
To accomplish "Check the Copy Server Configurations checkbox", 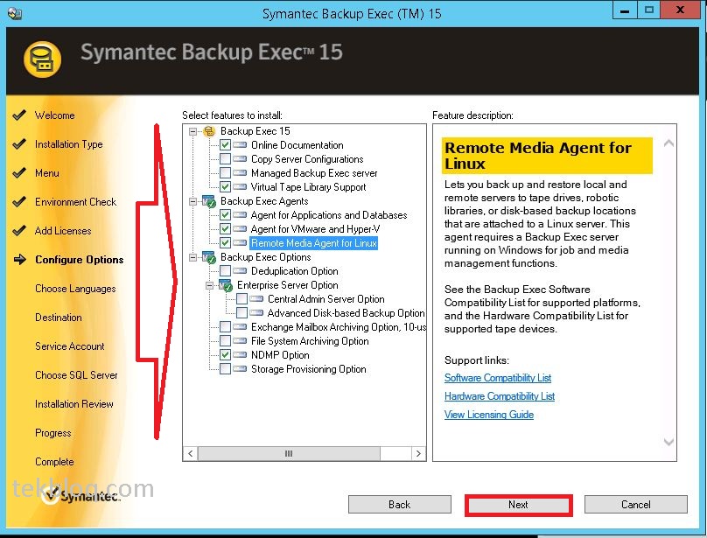I will tap(225, 159).
